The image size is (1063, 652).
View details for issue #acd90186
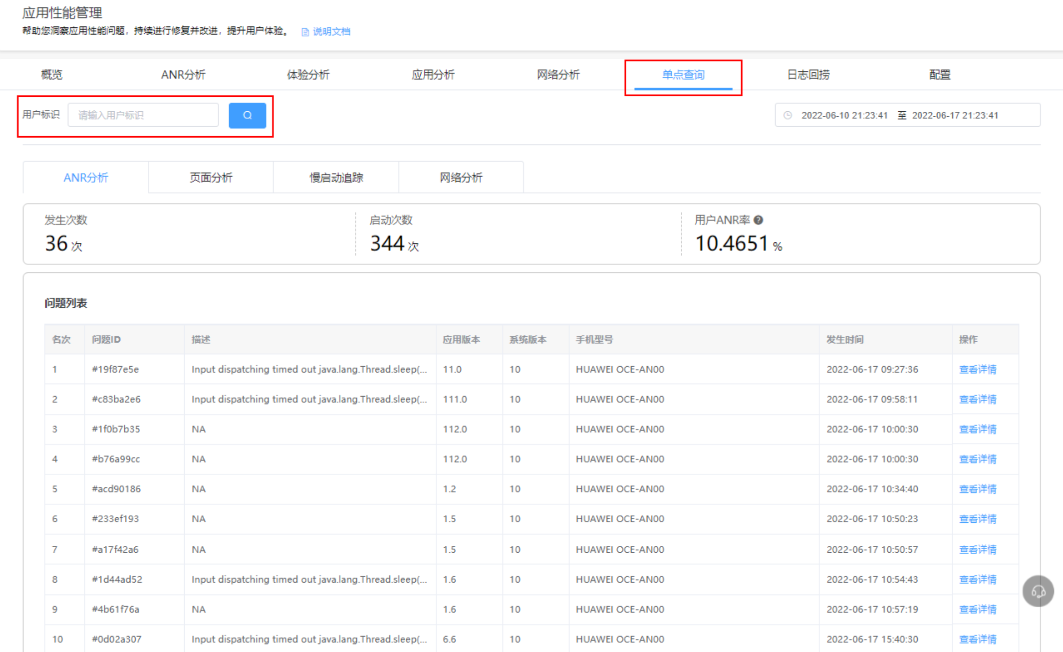[x=977, y=489]
